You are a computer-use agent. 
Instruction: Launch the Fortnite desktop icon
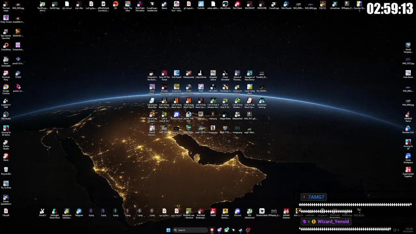pyautogui.click(x=201, y=5)
